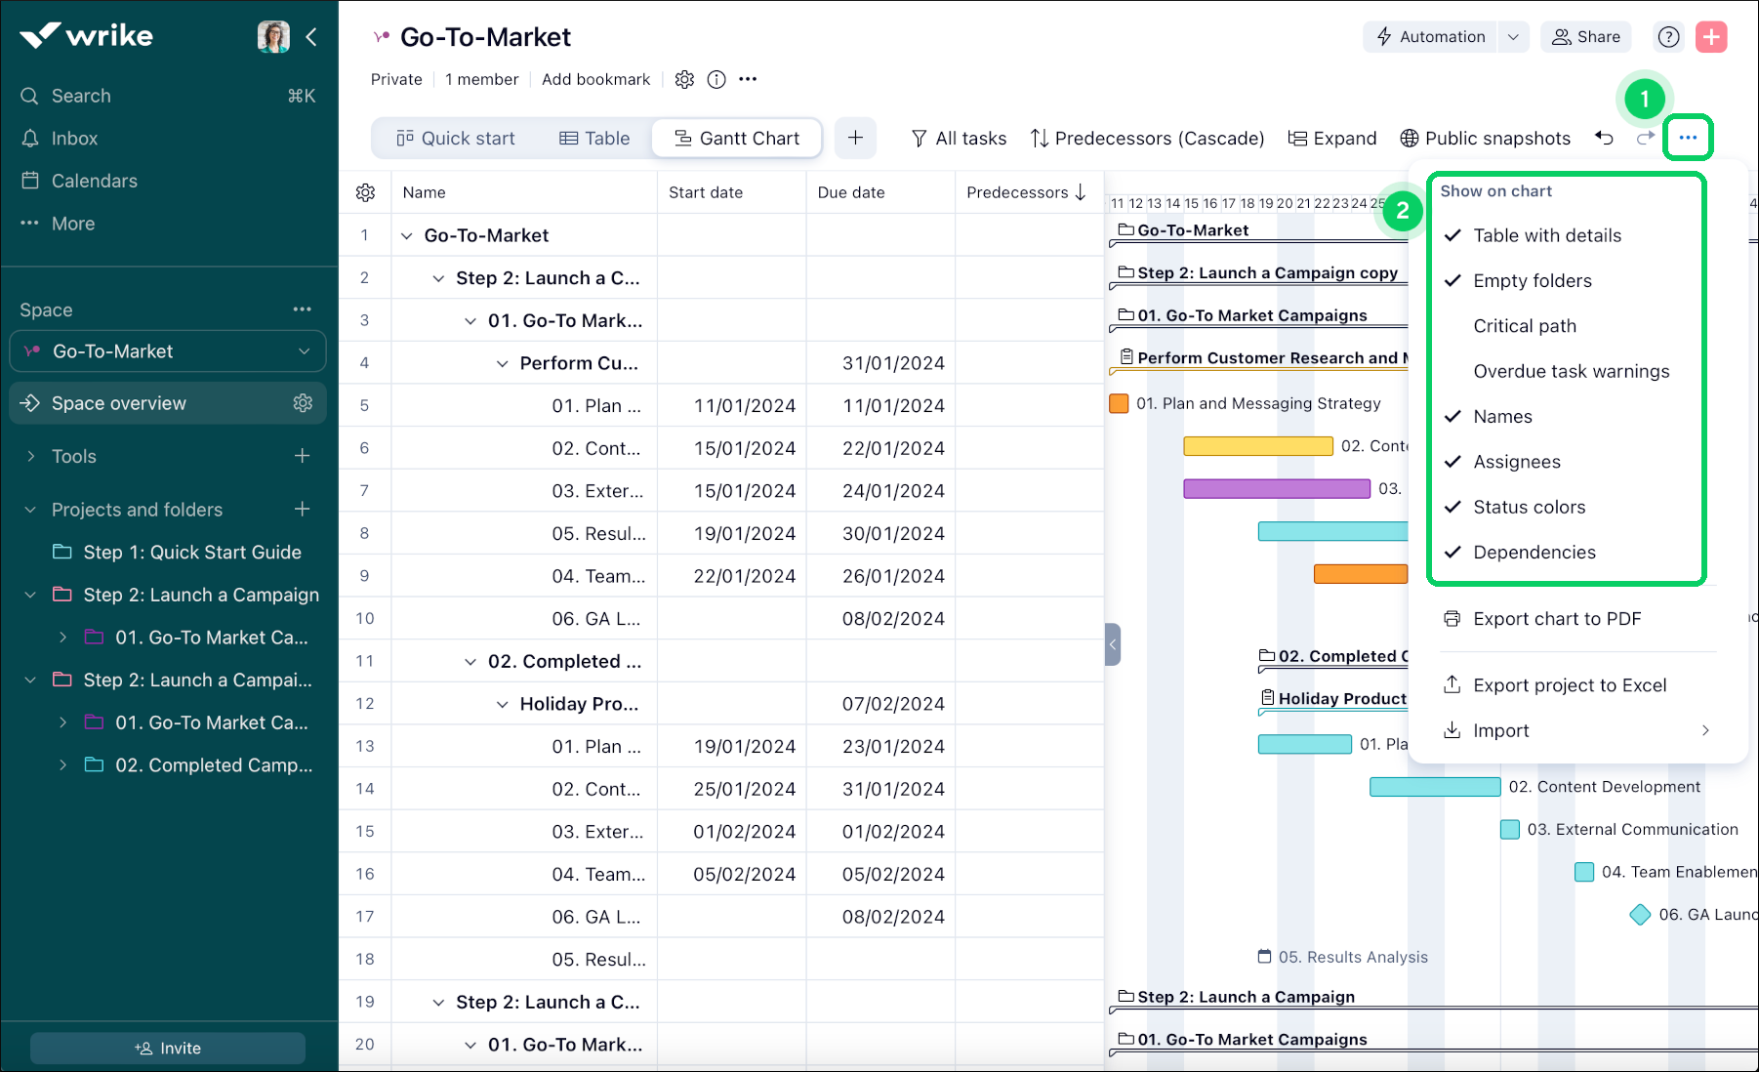
Task: Disable Status colors on chart
Action: pyautogui.click(x=1529, y=507)
